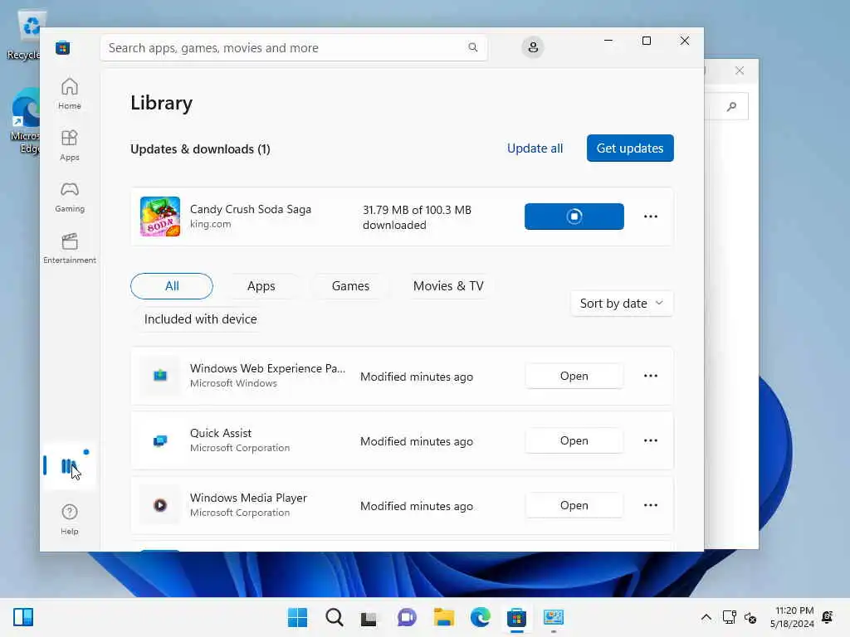Open the Windows Start menu
Screen dimensions: 850x637
(297, 617)
